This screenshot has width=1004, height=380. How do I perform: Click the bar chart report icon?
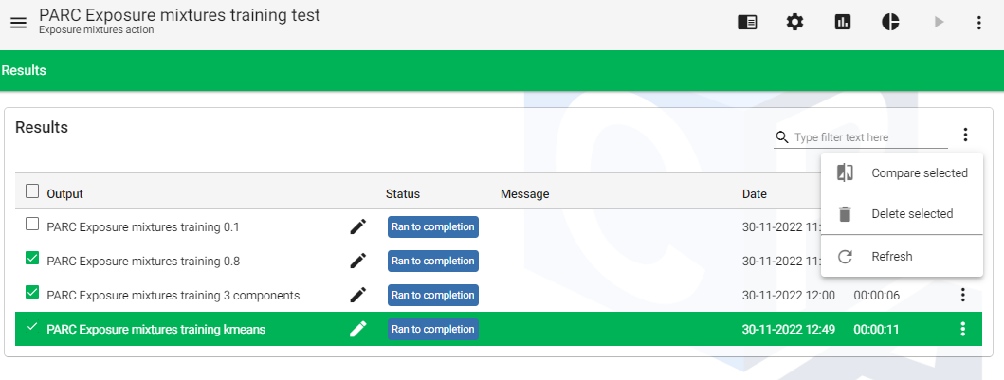[x=842, y=23]
